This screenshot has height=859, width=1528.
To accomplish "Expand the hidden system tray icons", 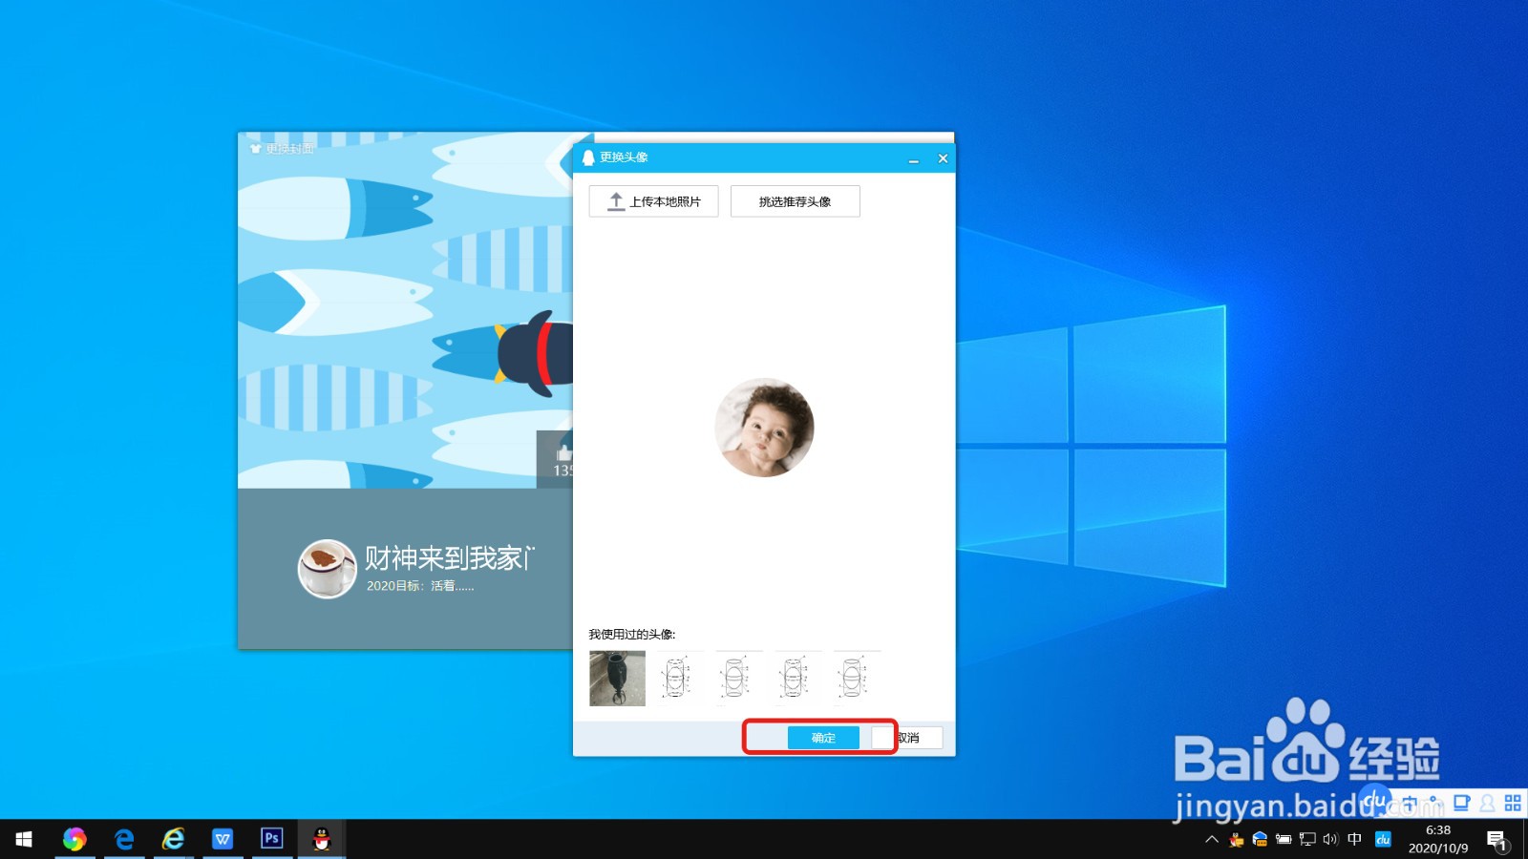I will click(x=1211, y=841).
